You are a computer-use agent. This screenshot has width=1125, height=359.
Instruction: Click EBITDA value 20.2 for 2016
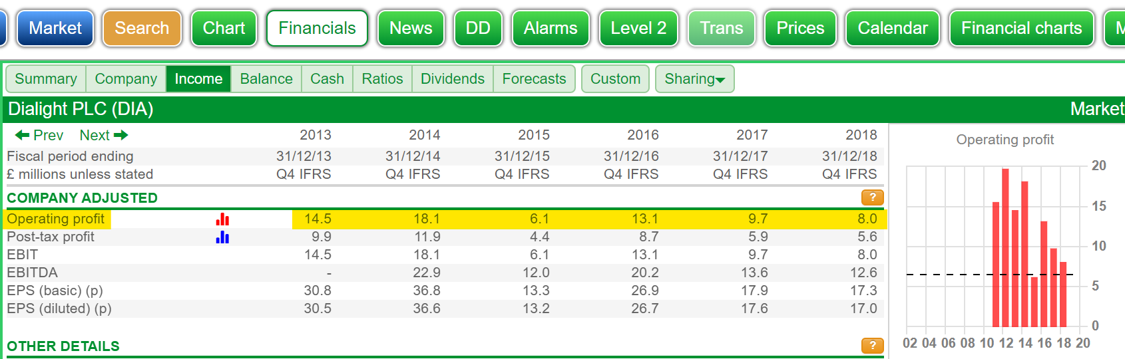[645, 273]
